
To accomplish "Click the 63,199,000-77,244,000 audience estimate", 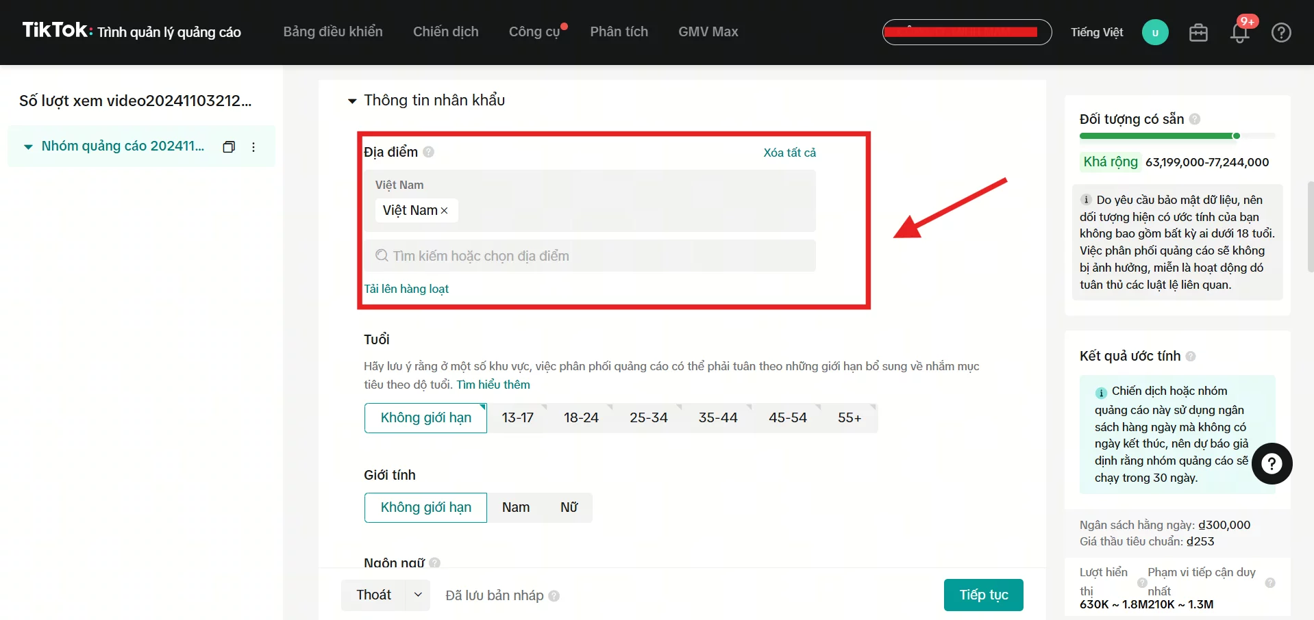I will coord(1207,162).
